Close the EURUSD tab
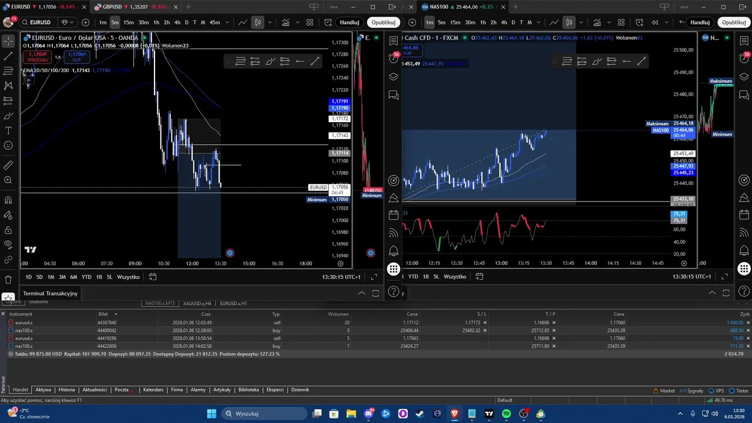 [84, 7]
